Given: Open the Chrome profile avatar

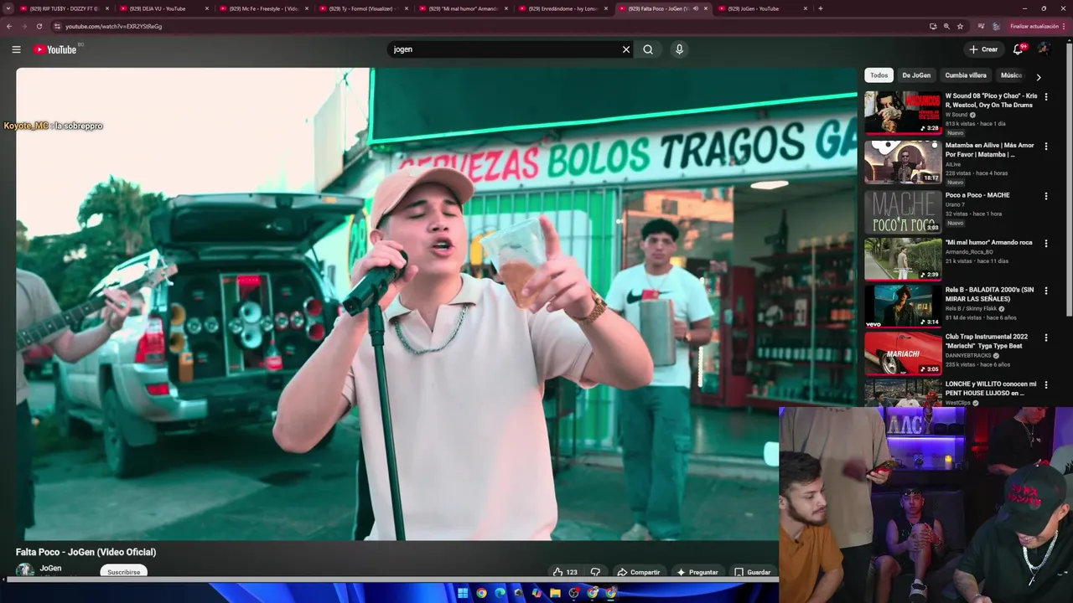Looking at the screenshot, I should click(x=996, y=26).
